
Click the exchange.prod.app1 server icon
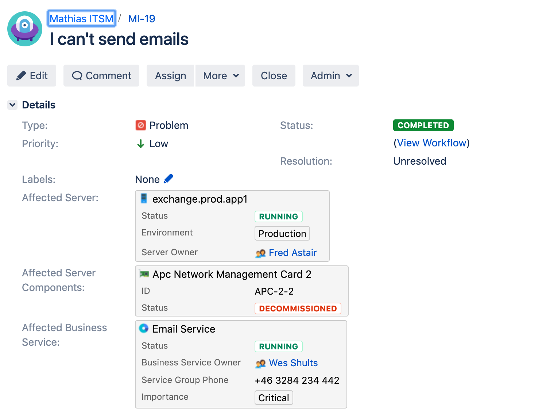coord(144,199)
